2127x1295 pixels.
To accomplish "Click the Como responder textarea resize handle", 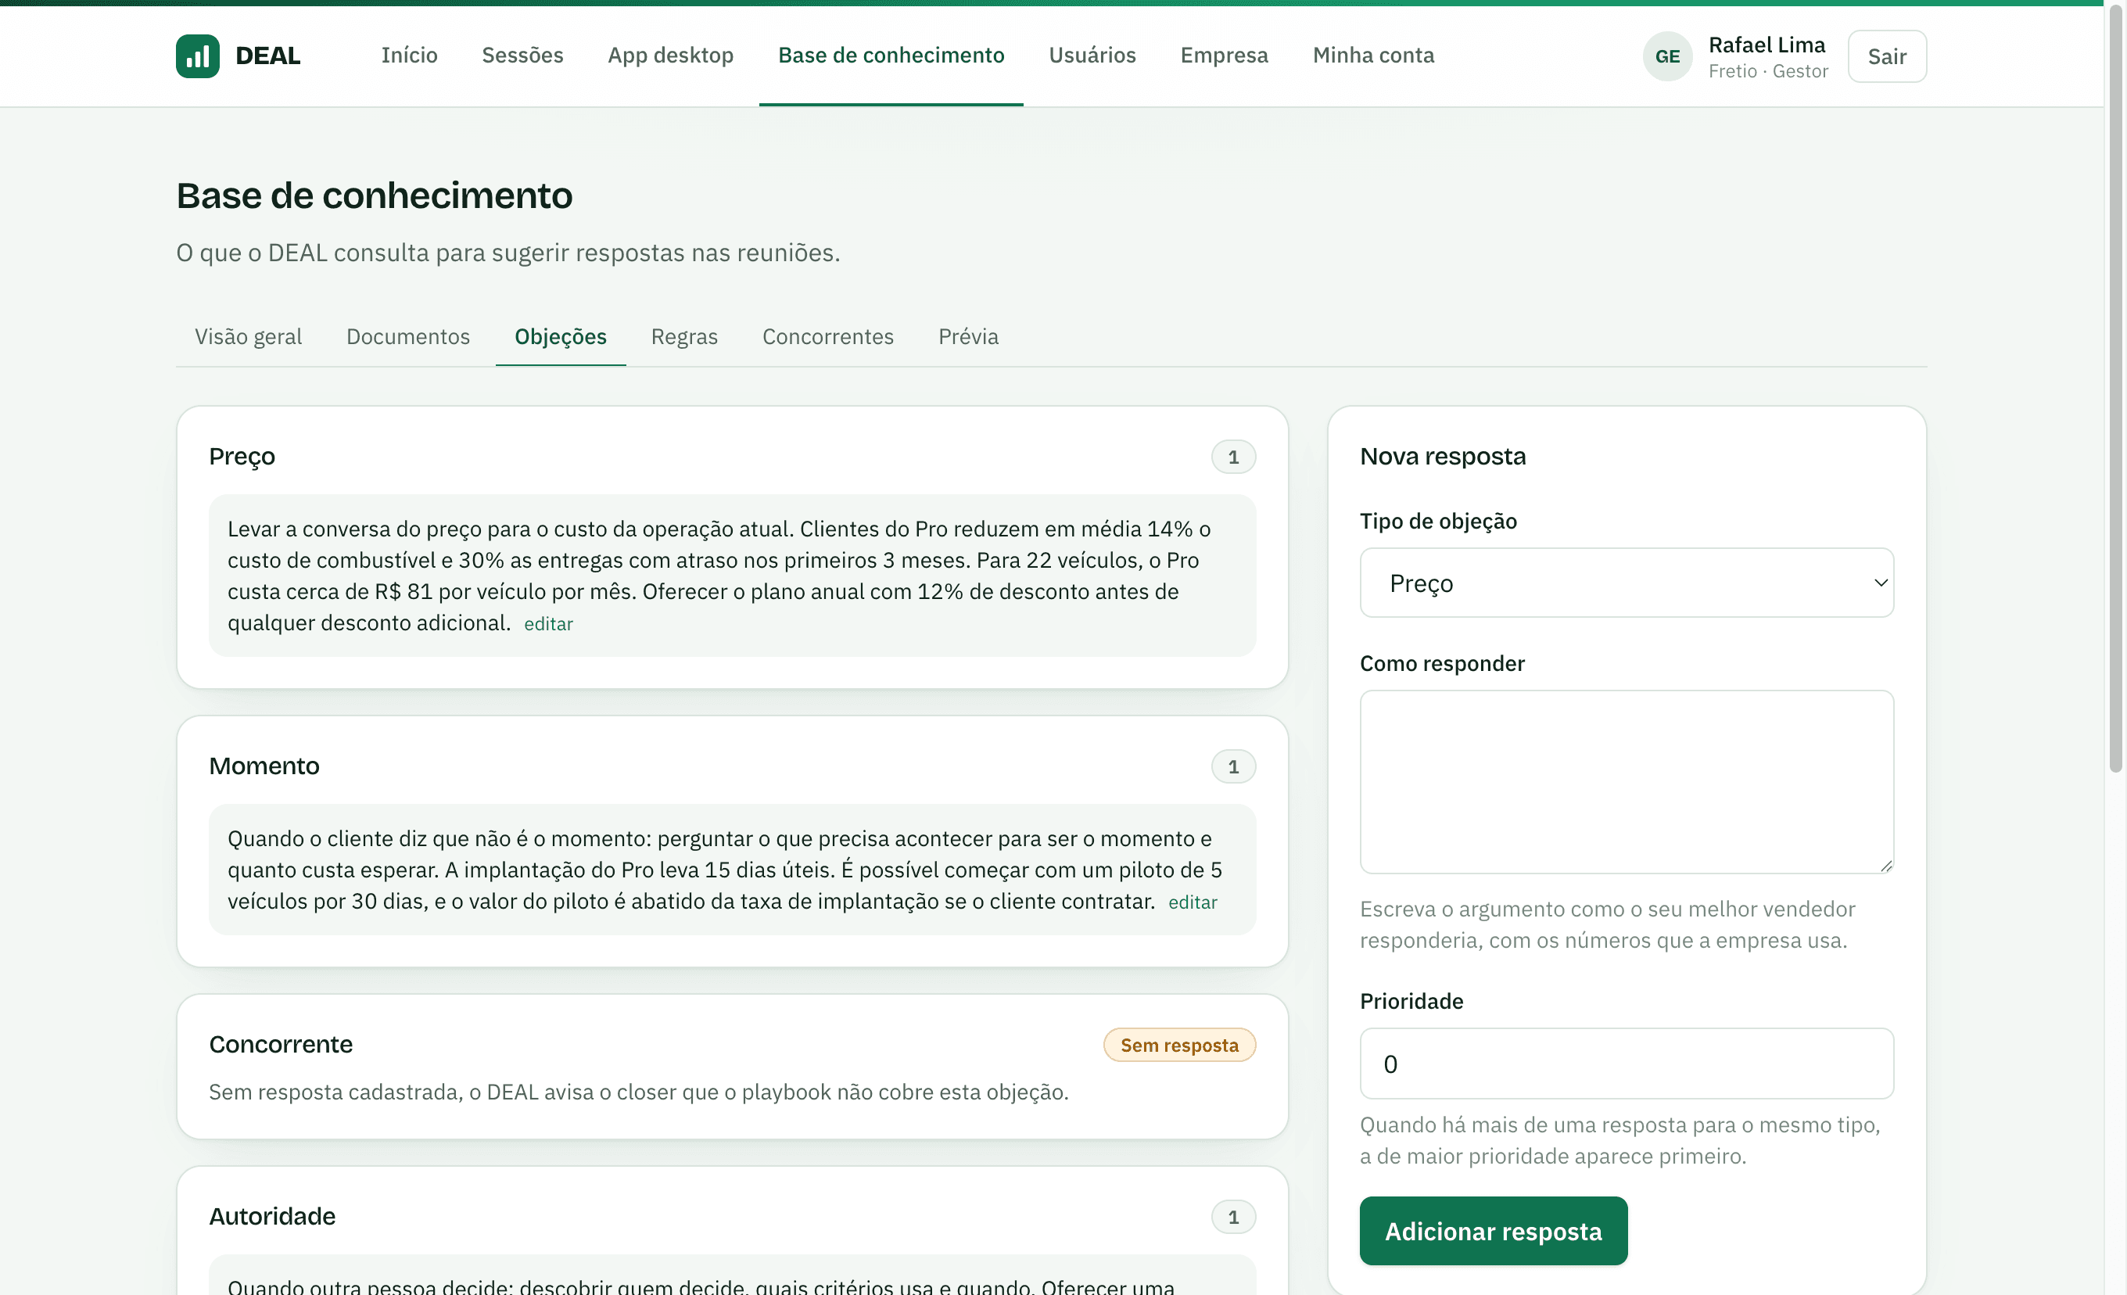I will tap(1886, 866).
